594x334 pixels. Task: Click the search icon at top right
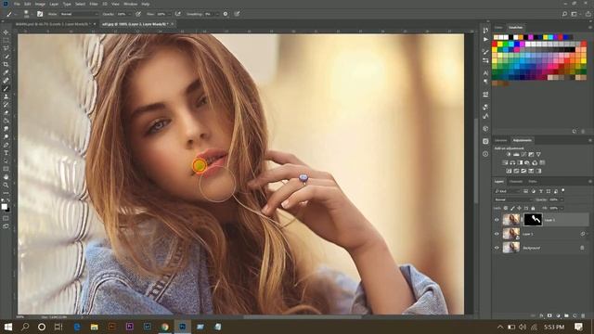tap(564, 14)
